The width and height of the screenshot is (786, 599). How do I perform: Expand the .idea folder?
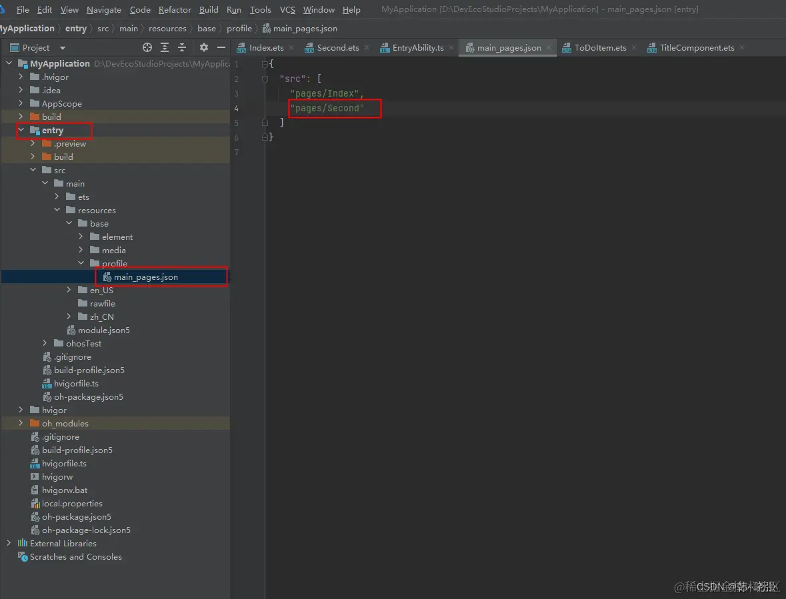click(21, 90)
